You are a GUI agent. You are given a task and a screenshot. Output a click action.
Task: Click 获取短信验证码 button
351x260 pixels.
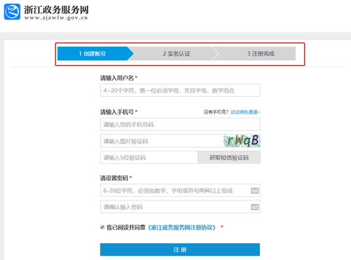click(229, 158)
